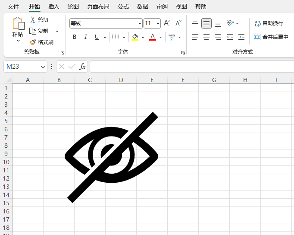Click the Paste clipboard icon

click(x=19, y=23)
